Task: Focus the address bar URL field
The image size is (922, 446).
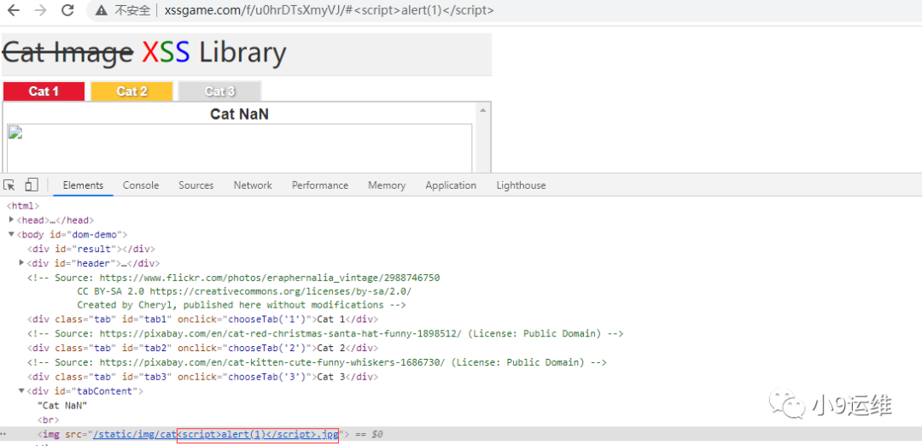Action: click(x=330, y=10)
